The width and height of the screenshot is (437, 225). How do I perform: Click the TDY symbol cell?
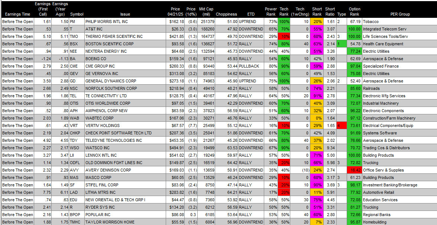pyautogui.click(x=77, y=140)
